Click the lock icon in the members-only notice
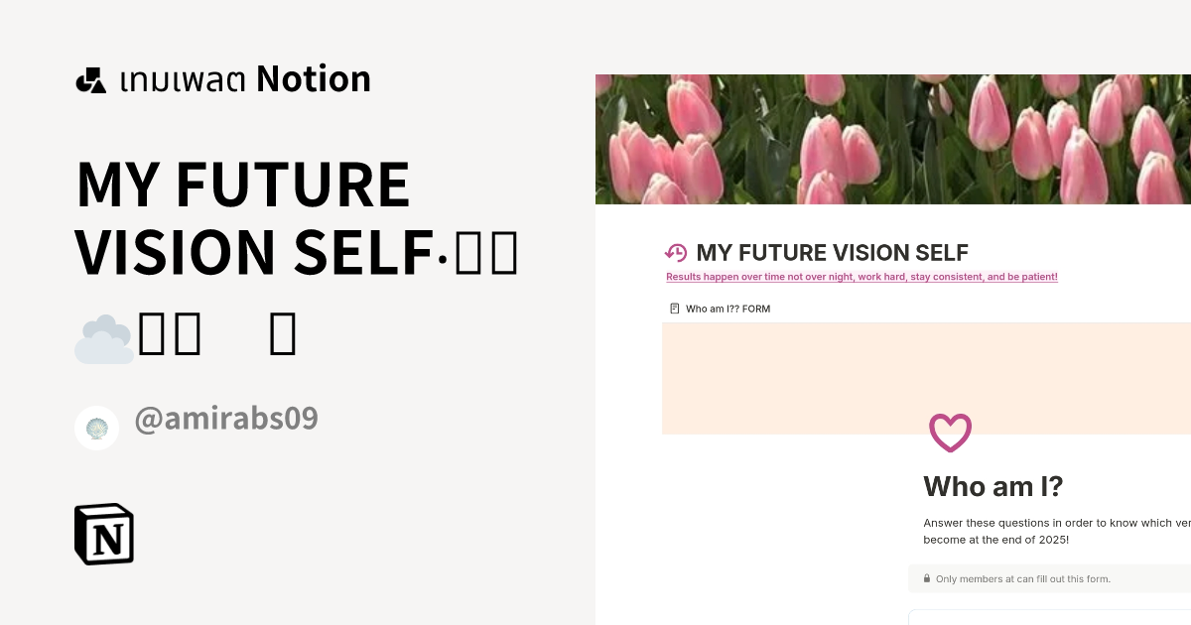Viewport: 1191px width, 625px height. tap(926, 578)
